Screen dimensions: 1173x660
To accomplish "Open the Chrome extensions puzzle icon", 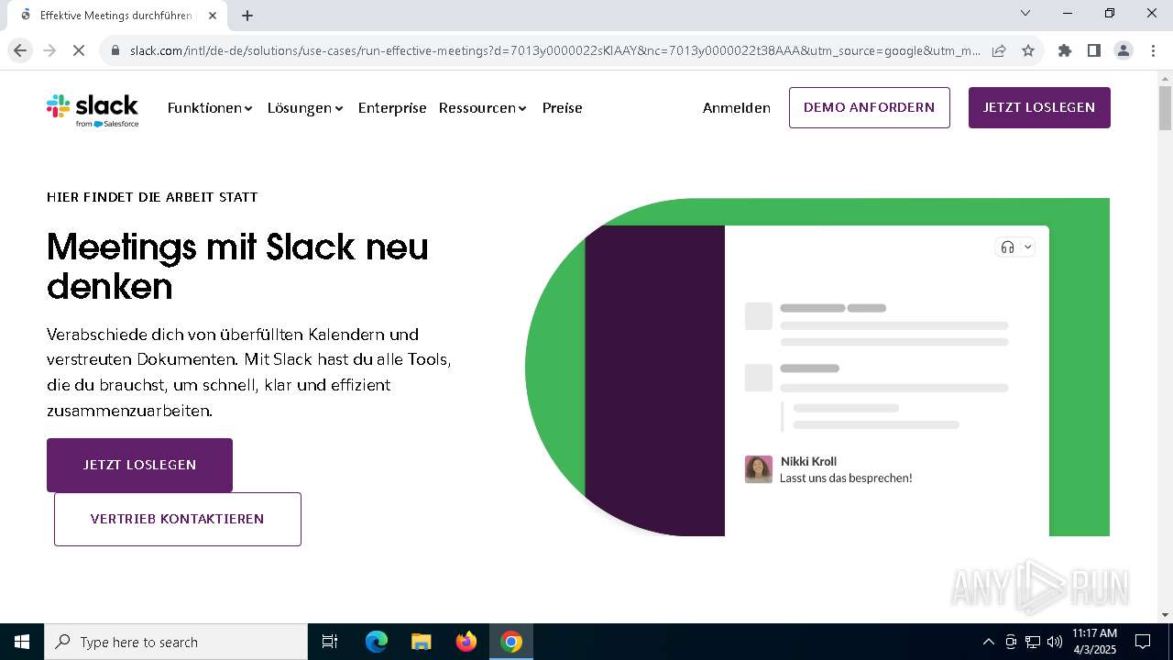I will 1065,50.
